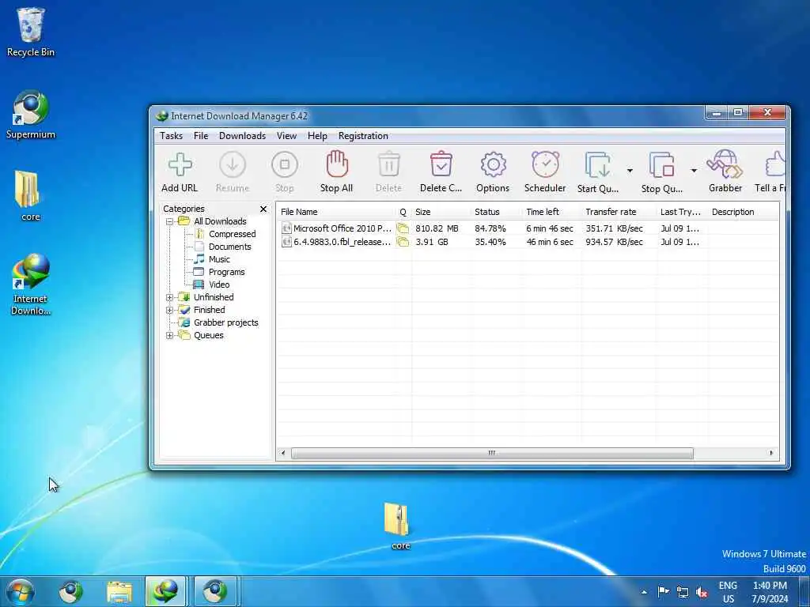The height and width of the screenshot is (607, 810).
Task: Open Options gear icon
Action: pyautogui.click(x=493, y=172)
